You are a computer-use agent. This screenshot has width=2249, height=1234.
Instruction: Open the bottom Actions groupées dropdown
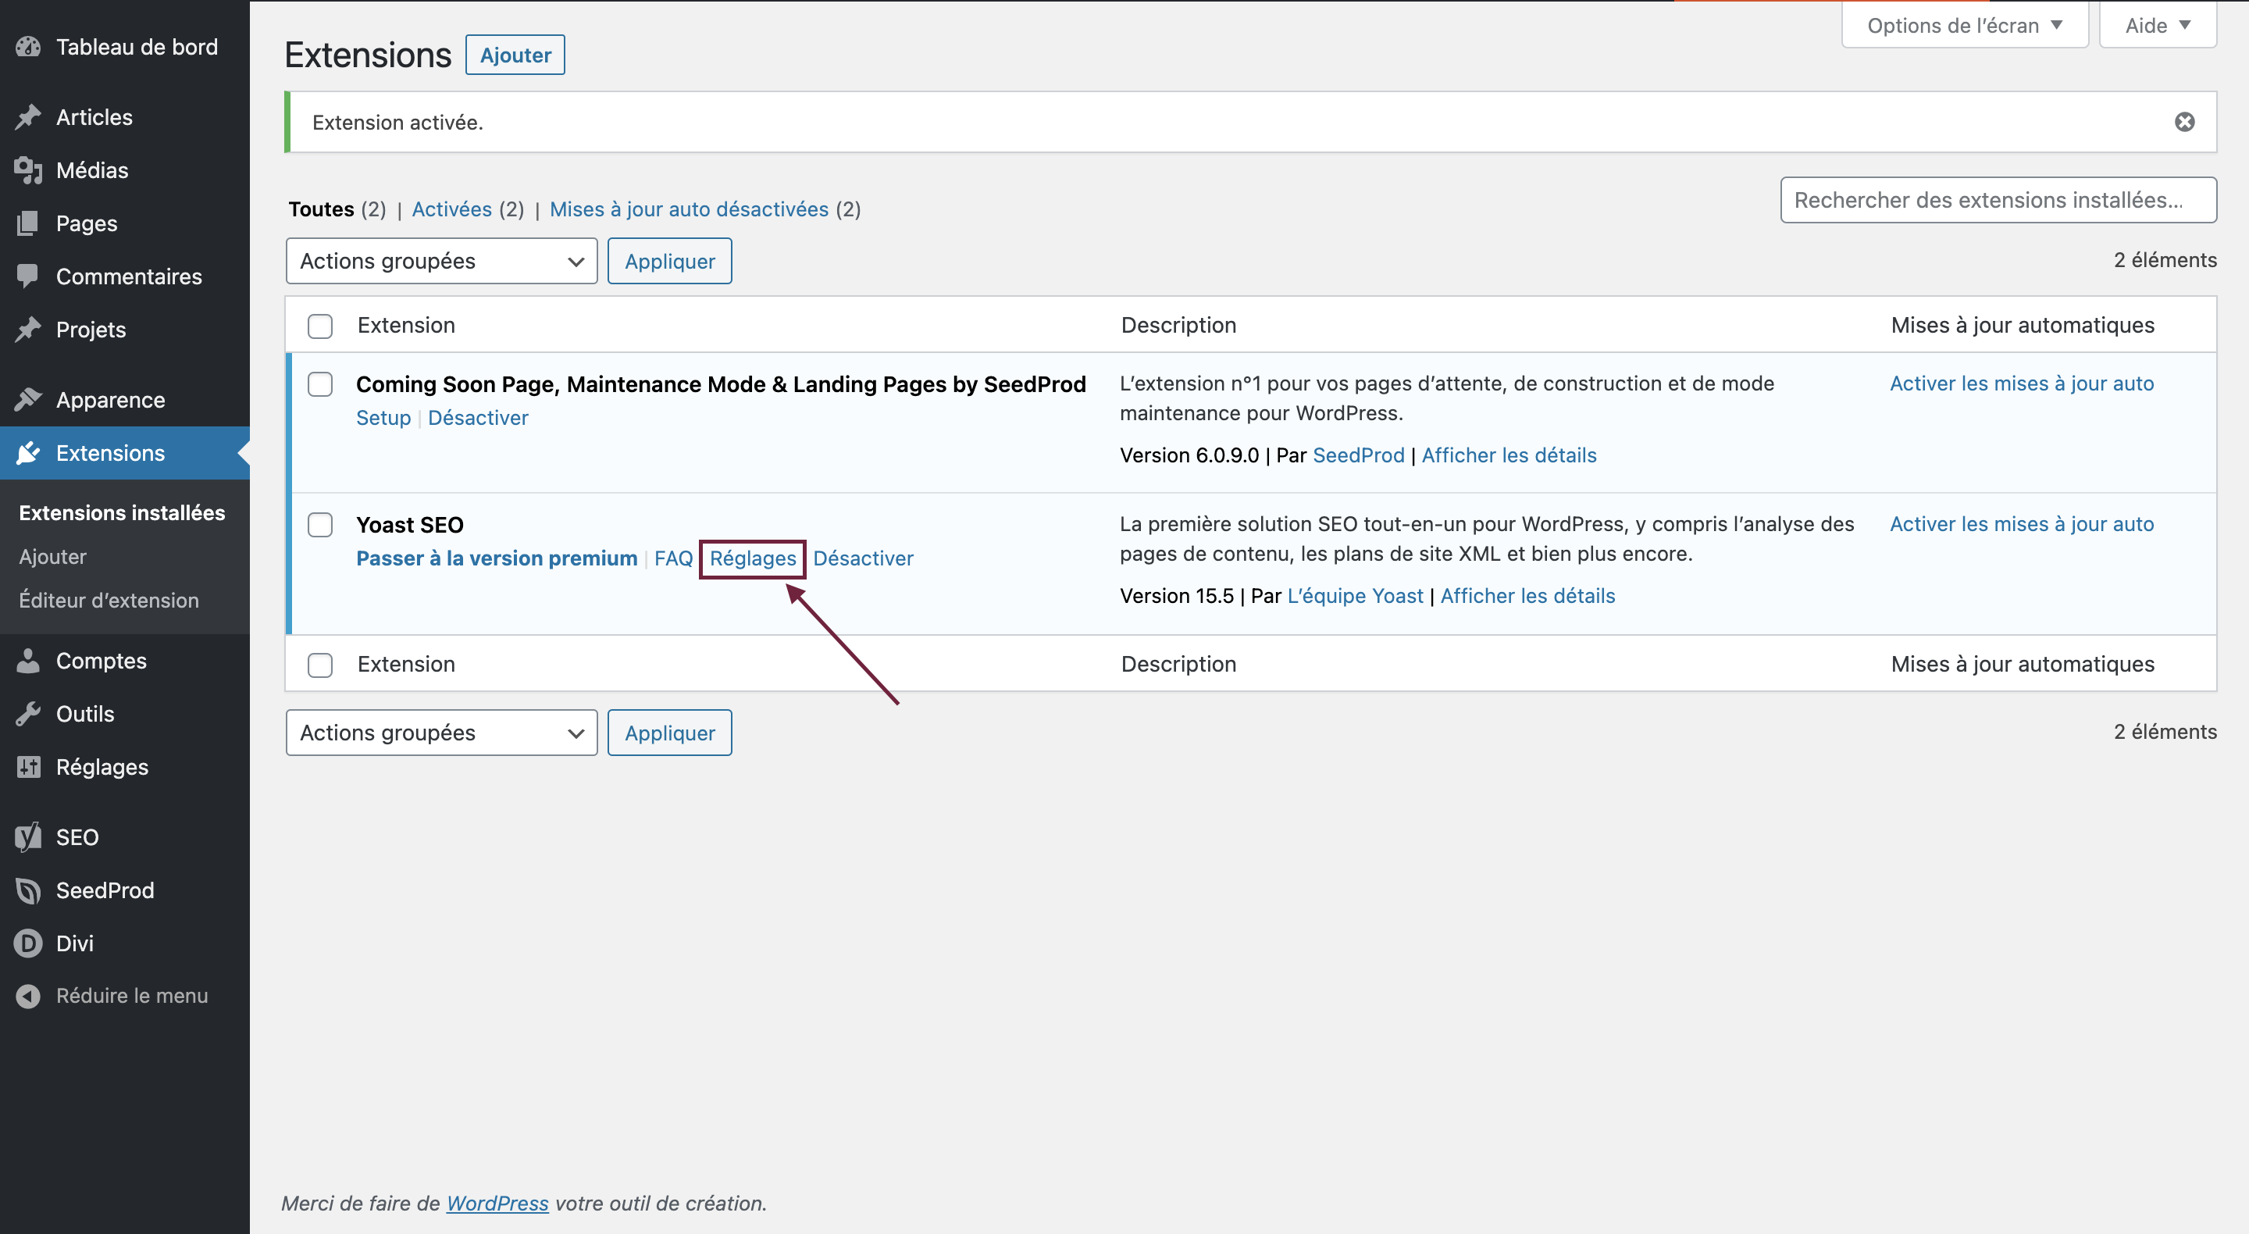(442, 733)
